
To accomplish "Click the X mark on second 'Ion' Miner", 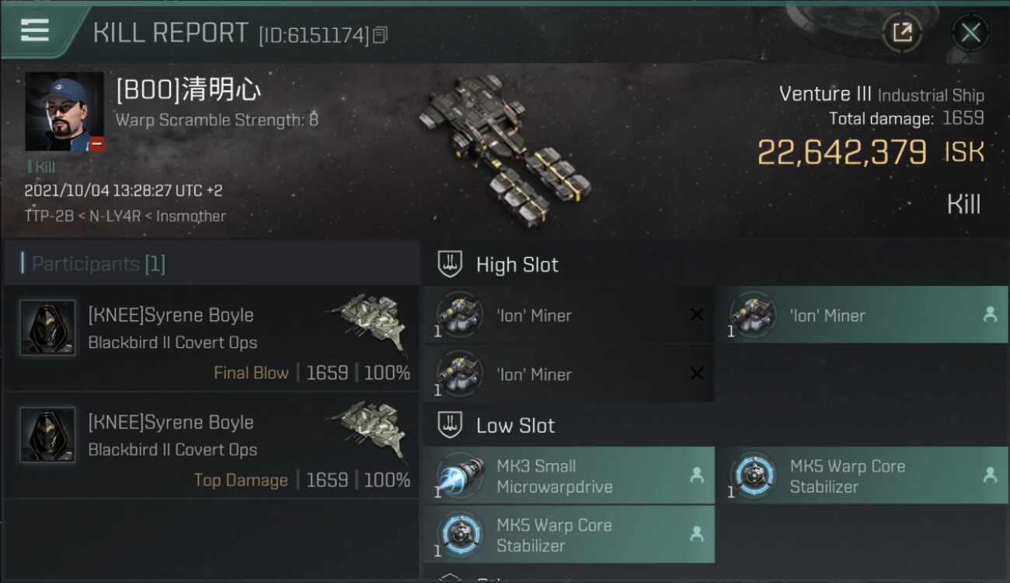I will pos(697,374).
